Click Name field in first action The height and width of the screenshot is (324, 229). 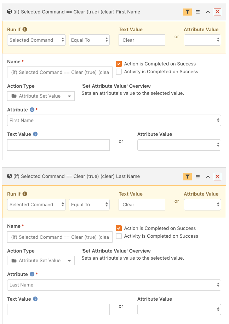[60, 72]
